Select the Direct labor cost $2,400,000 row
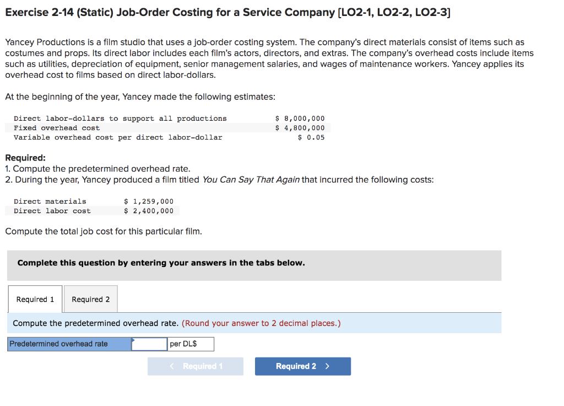 [x=94, y=210]
